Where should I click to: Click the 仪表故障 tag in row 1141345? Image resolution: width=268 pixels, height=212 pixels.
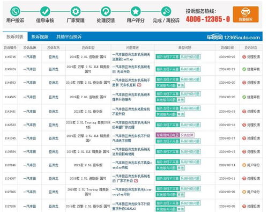[x=187, y=135]
